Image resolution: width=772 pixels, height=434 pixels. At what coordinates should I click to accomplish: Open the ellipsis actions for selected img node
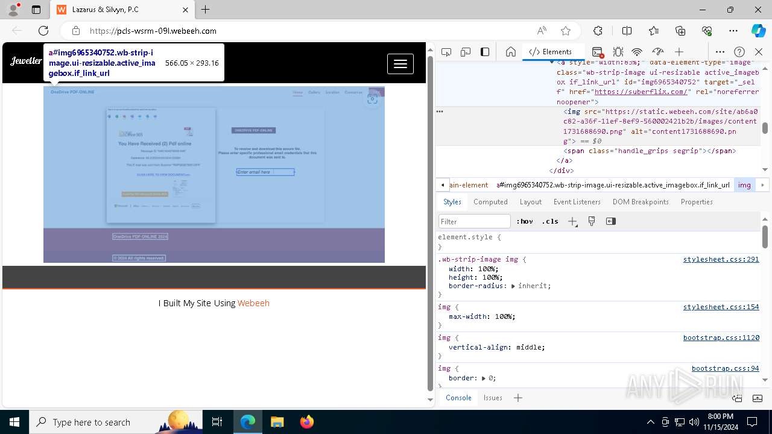(440, 112)
